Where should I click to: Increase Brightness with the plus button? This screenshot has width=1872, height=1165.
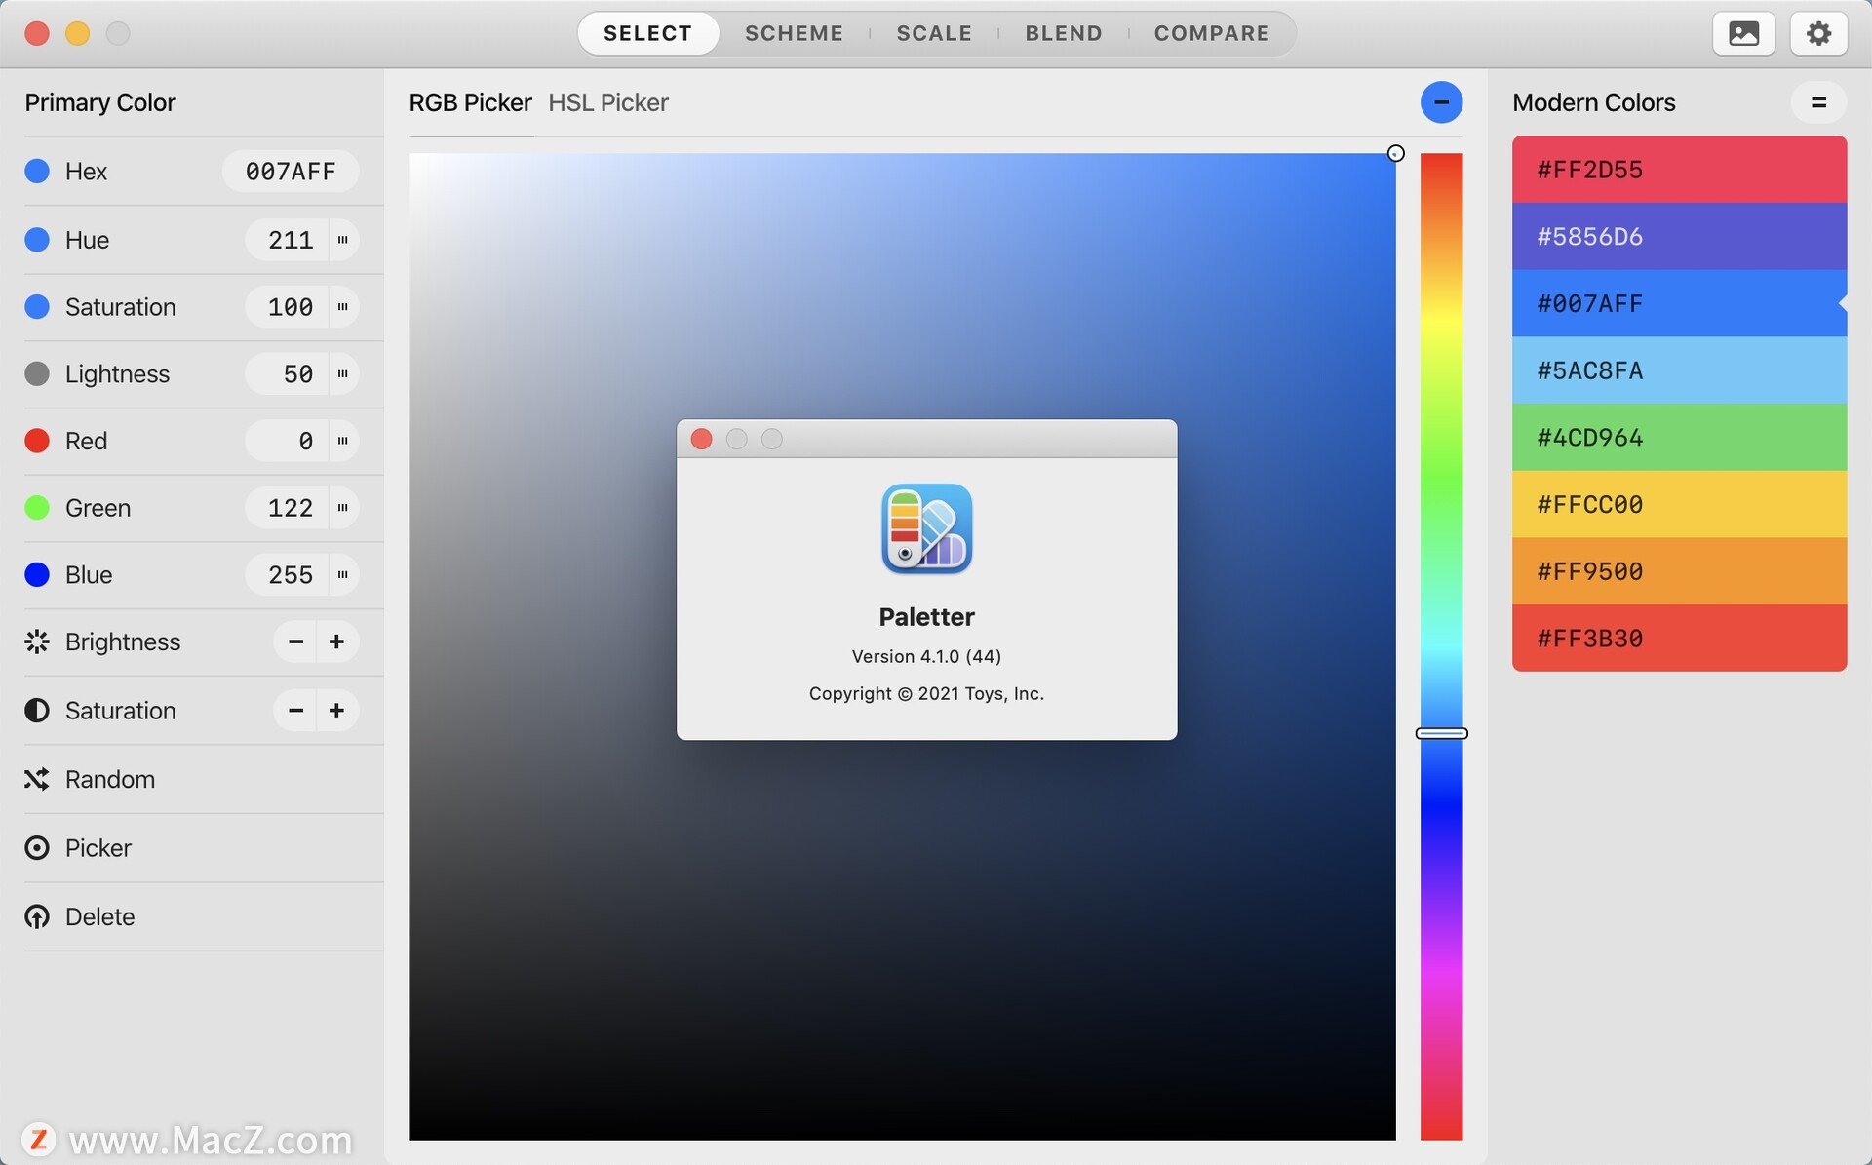(337, 641)
